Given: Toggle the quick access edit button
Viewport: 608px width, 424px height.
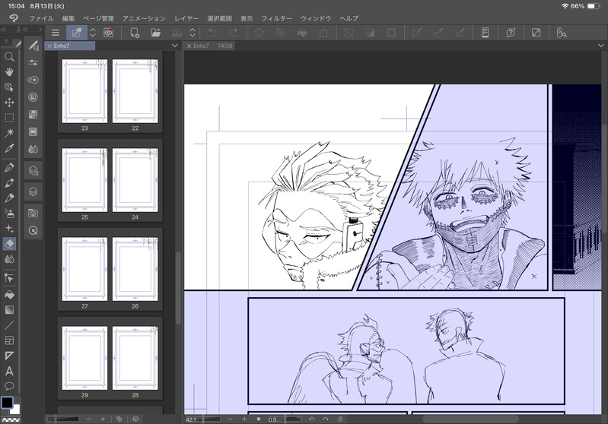Looking at the screenshot, I should 77,33.
